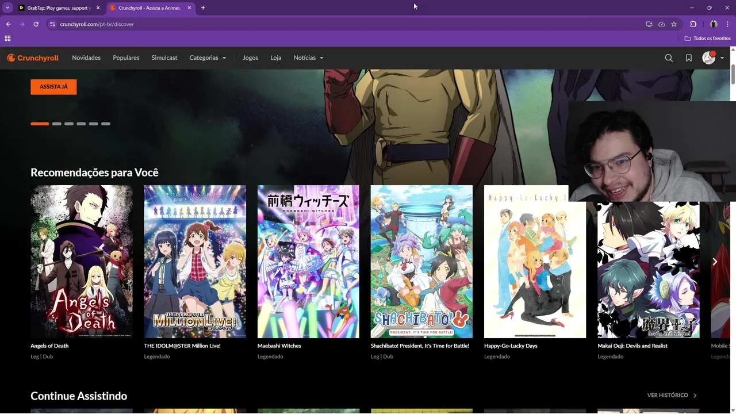Open the browser extensions puzzle icon
The width and height of the screenshot is (736, 414).
click(x=693, y=24)
